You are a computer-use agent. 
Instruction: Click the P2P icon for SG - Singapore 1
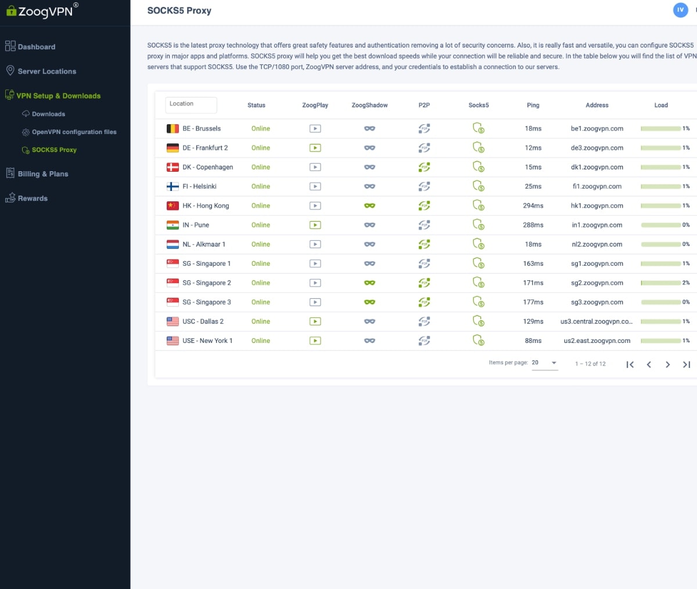(424, 263)
